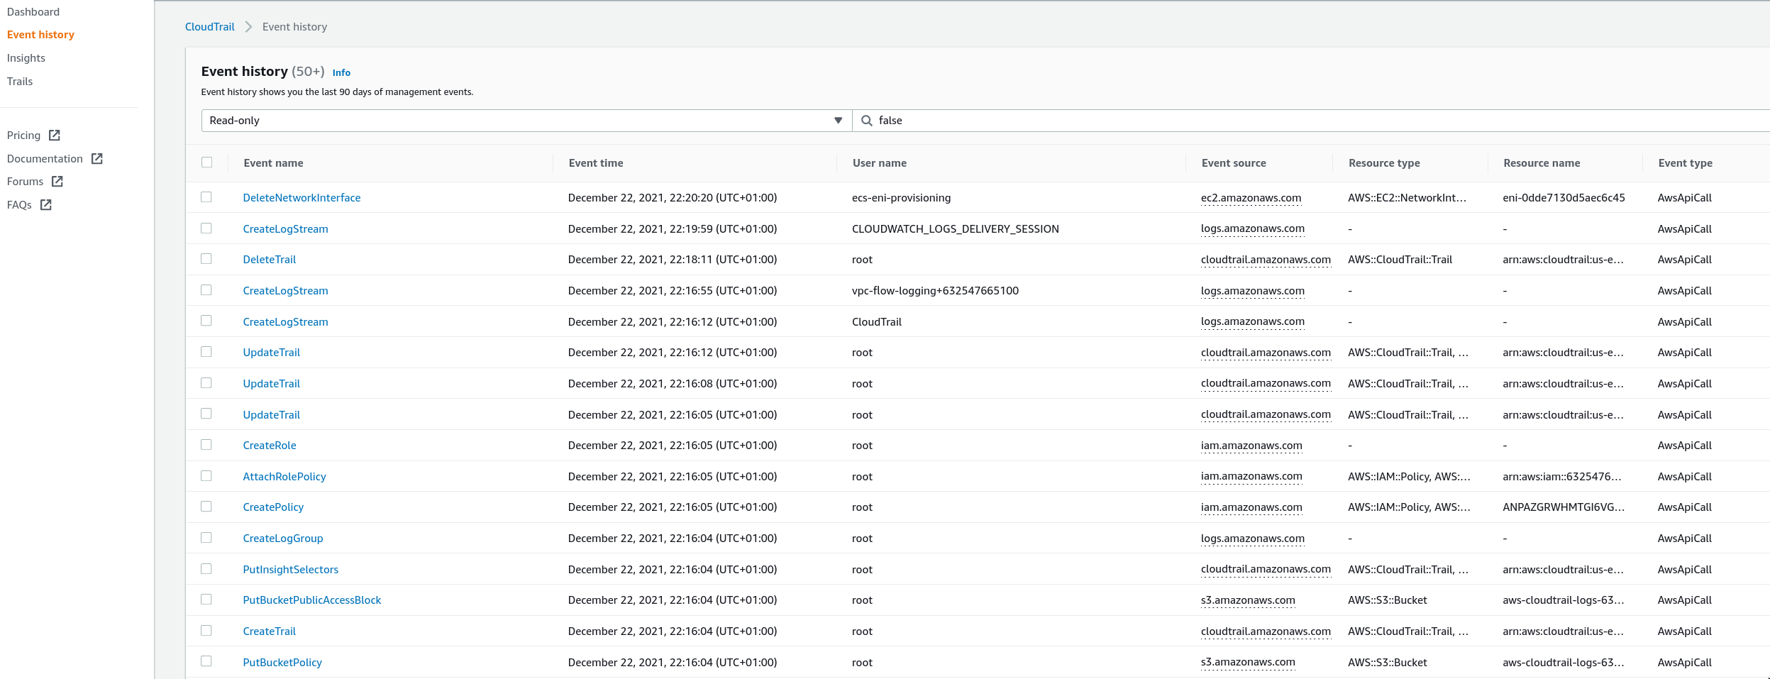The image size is (1770, 679).
Task: Open the PutInsightSelectors event
Action: coord(291,570)
